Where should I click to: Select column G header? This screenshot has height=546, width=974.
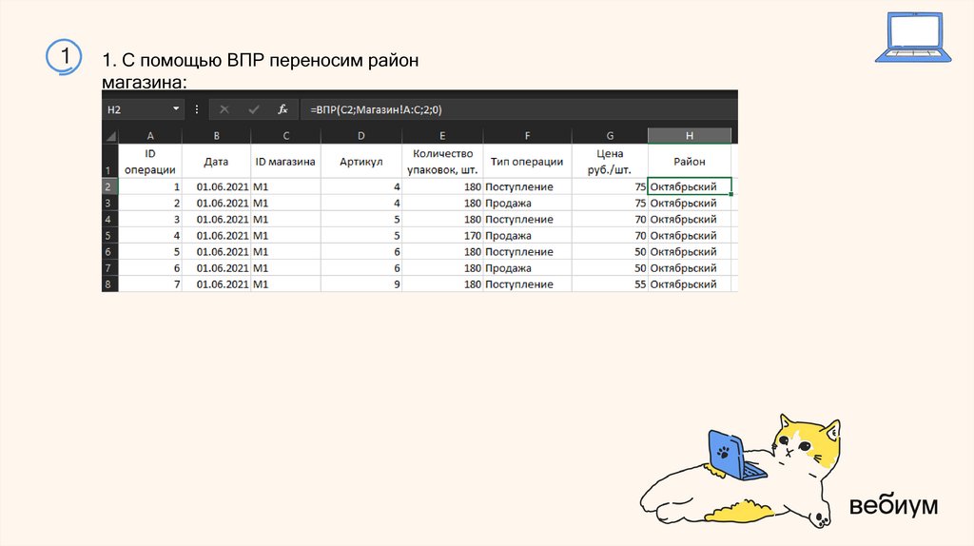(610, 136)
